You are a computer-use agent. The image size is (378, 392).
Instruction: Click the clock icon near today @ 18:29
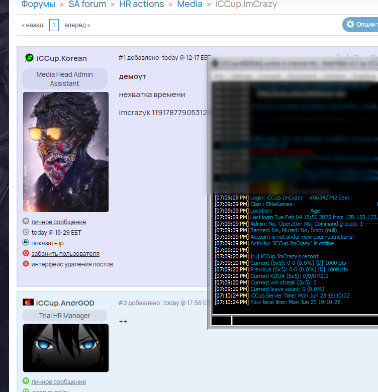coord(26,232)
